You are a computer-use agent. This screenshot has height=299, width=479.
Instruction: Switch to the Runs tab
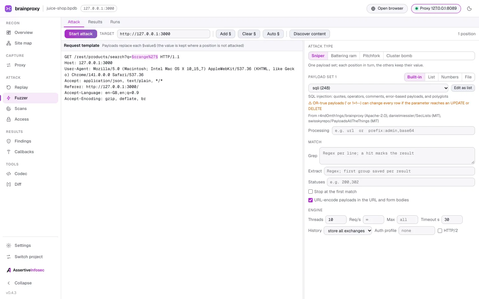(x=115, y=22)
